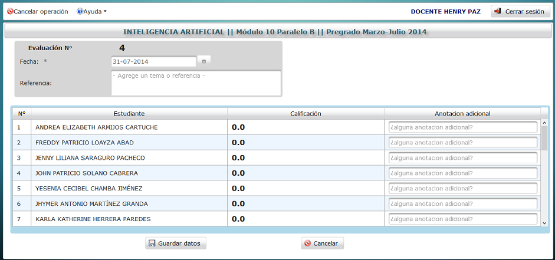555x260 pixels.
Task: Open the Ayuda menu
Action: pos(91,11)
